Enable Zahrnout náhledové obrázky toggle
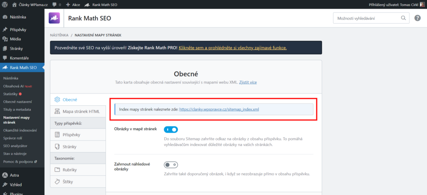Screen dimensions: 427x195 pyautogui.click(x=171, y=165)
